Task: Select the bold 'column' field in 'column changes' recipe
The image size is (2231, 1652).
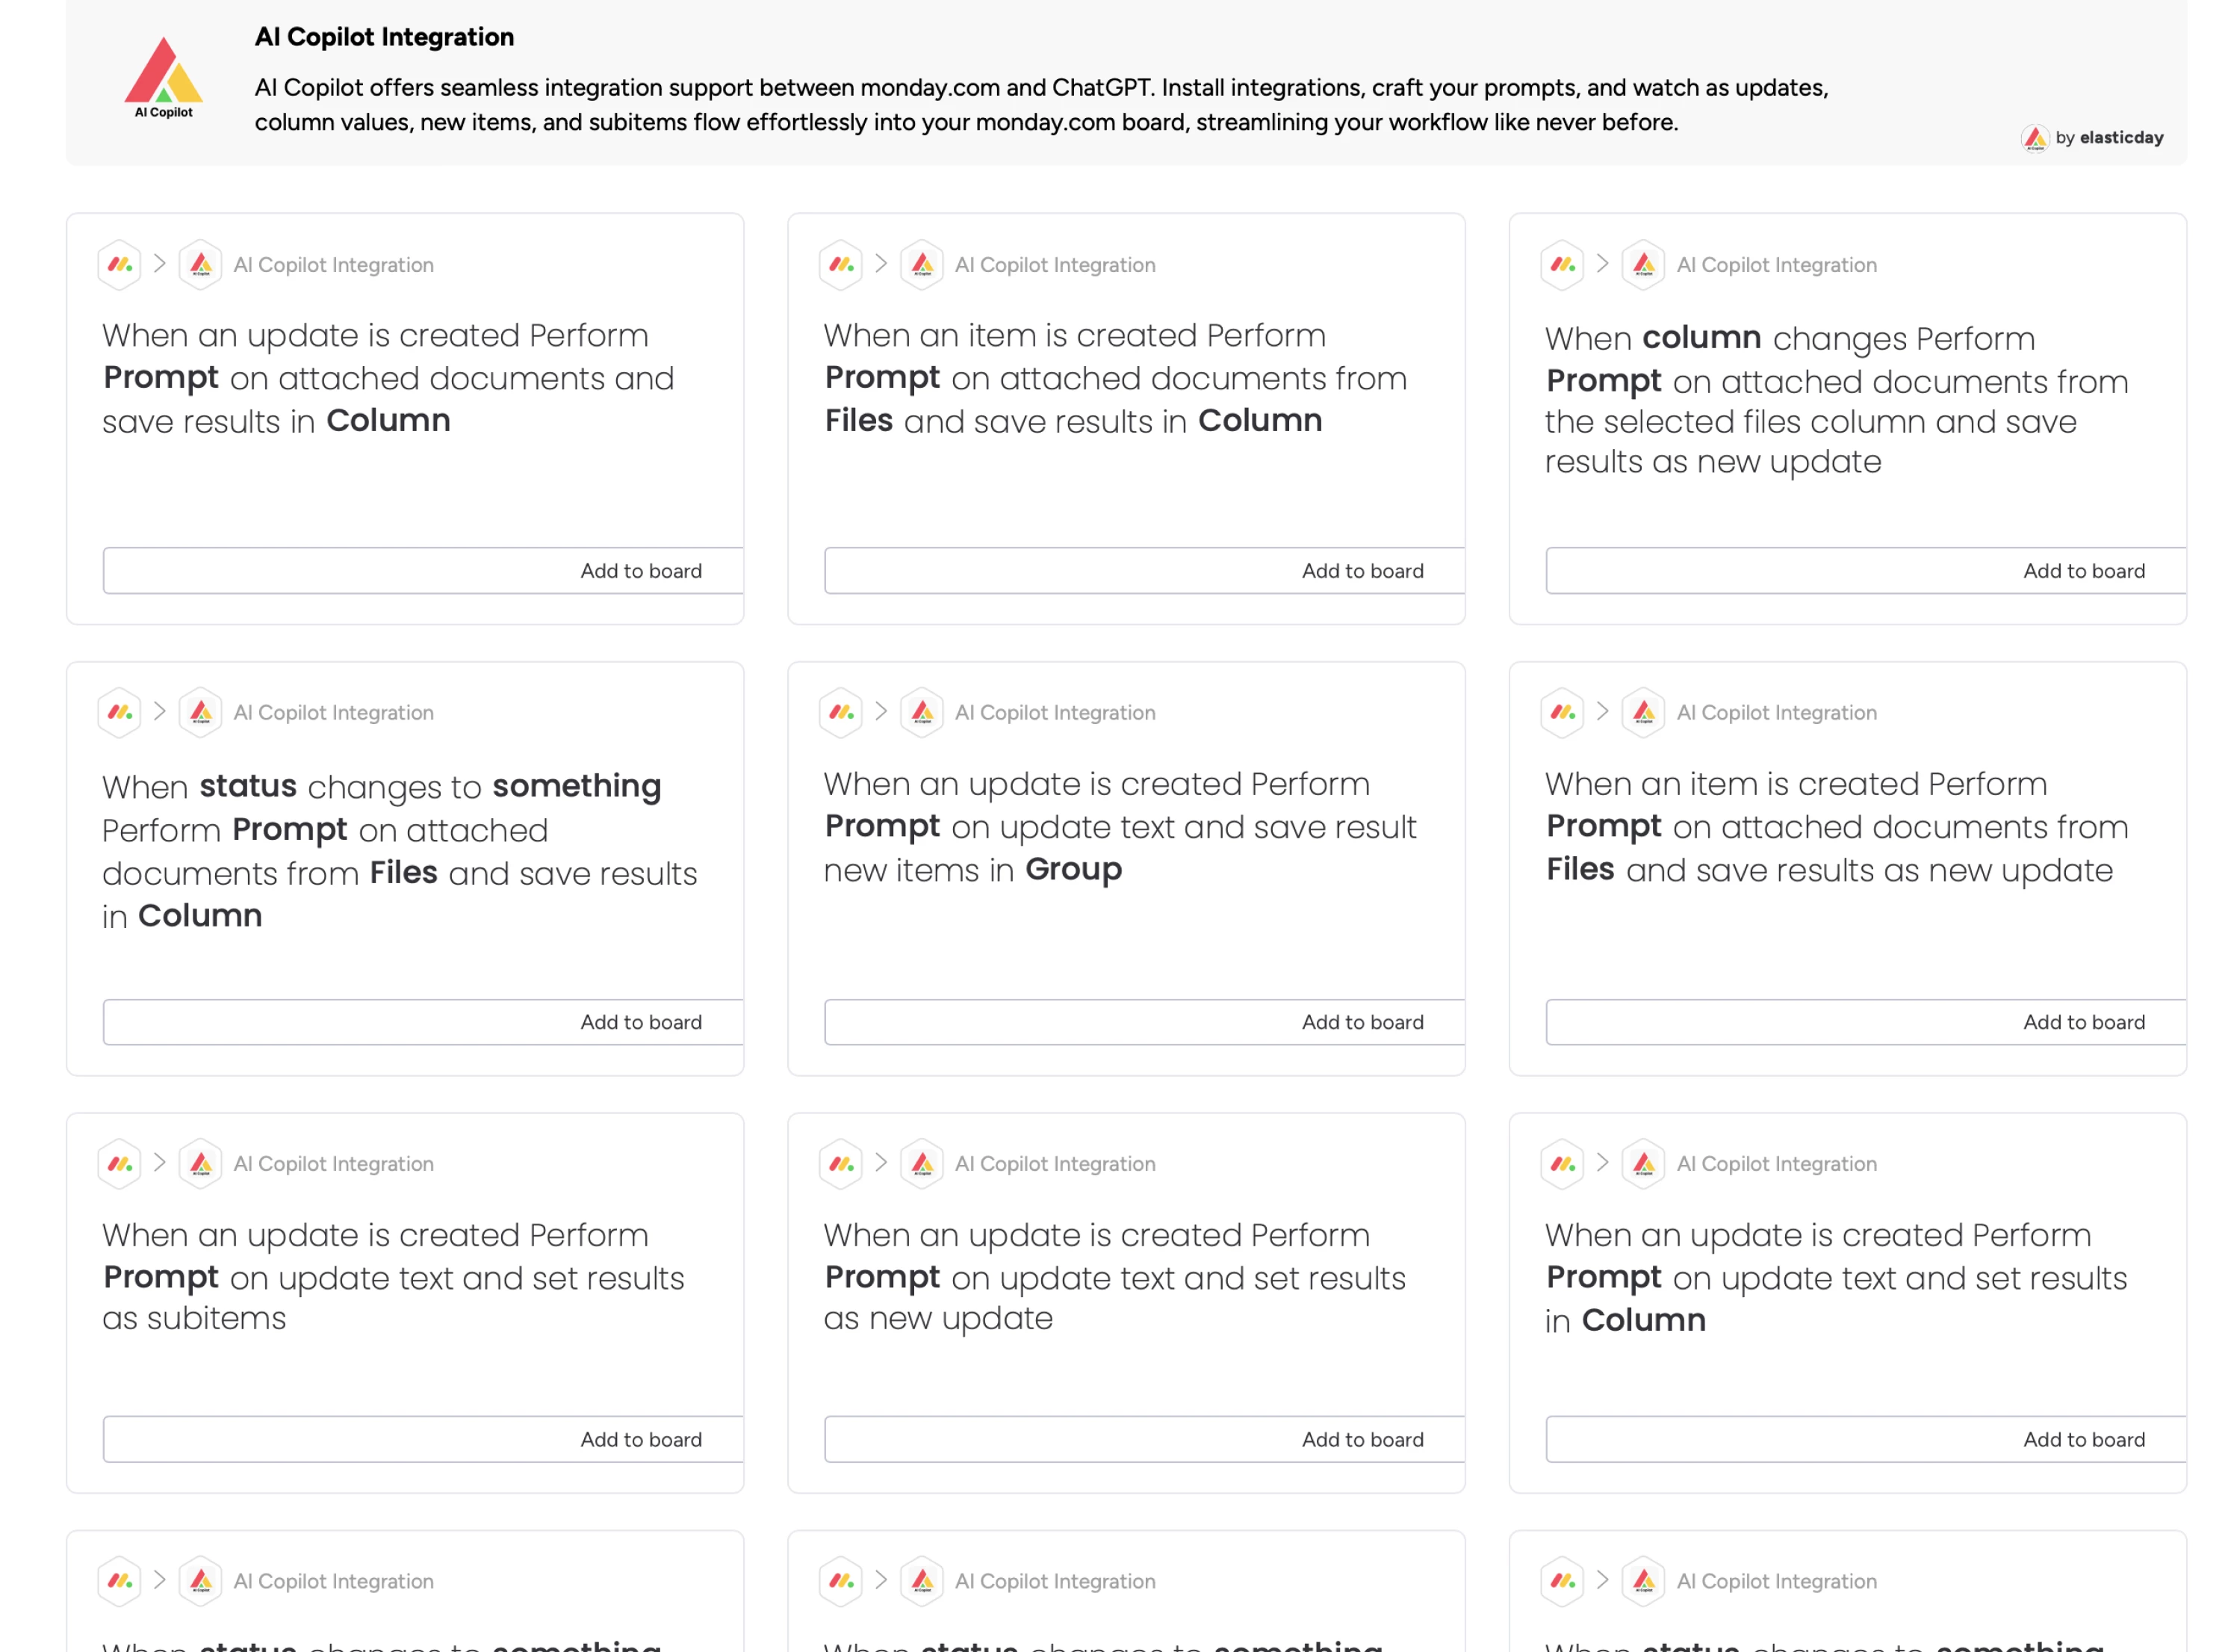Action: pyautogui.click(x=1701, y=338)
